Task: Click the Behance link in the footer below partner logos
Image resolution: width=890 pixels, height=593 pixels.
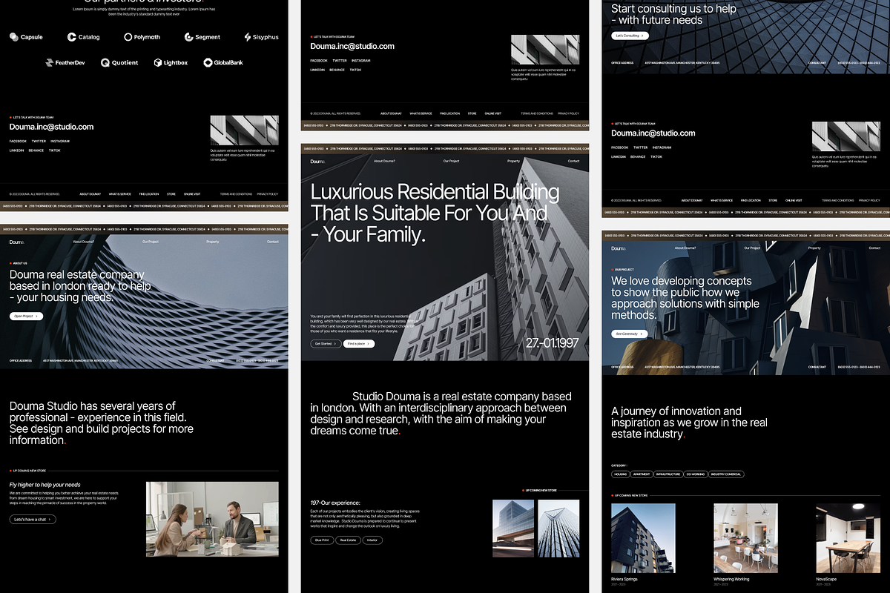Action: 36,150
